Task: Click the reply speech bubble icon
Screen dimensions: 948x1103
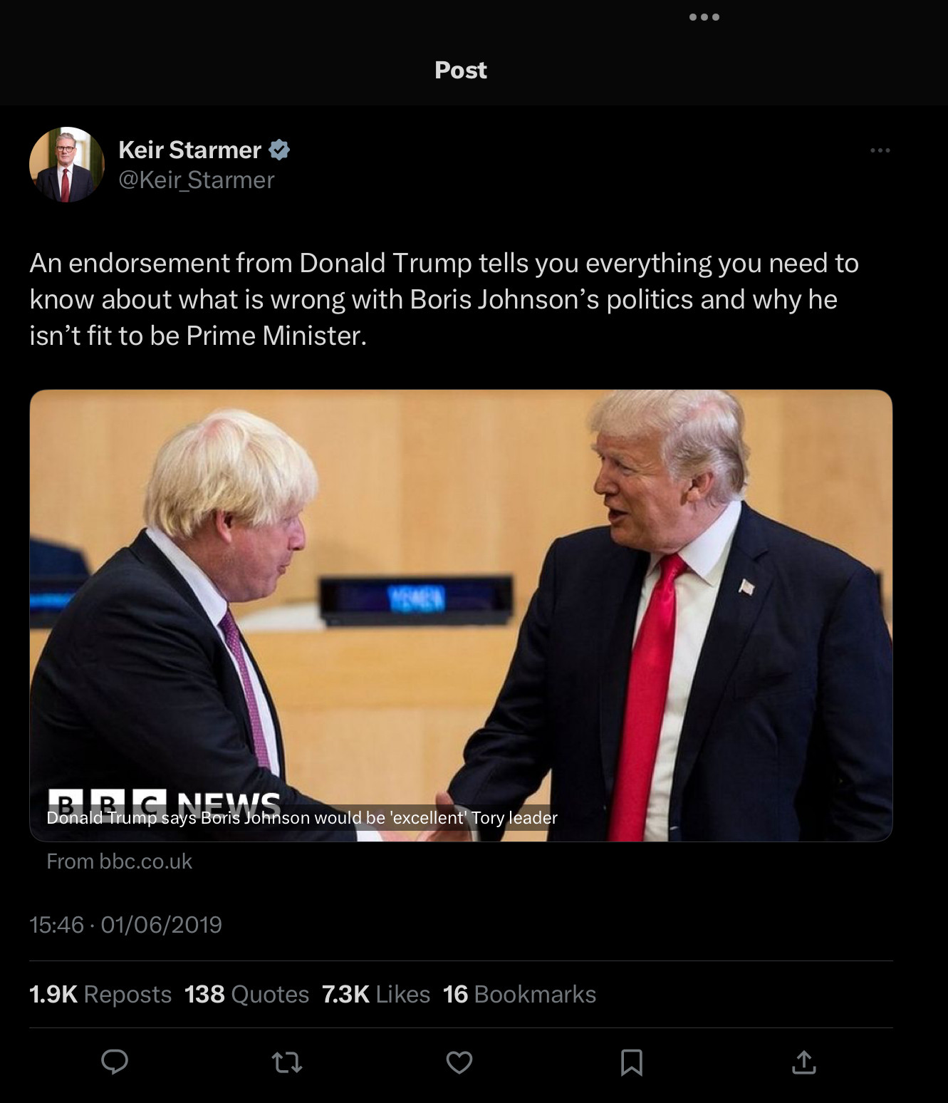Action: [115, 1062]
